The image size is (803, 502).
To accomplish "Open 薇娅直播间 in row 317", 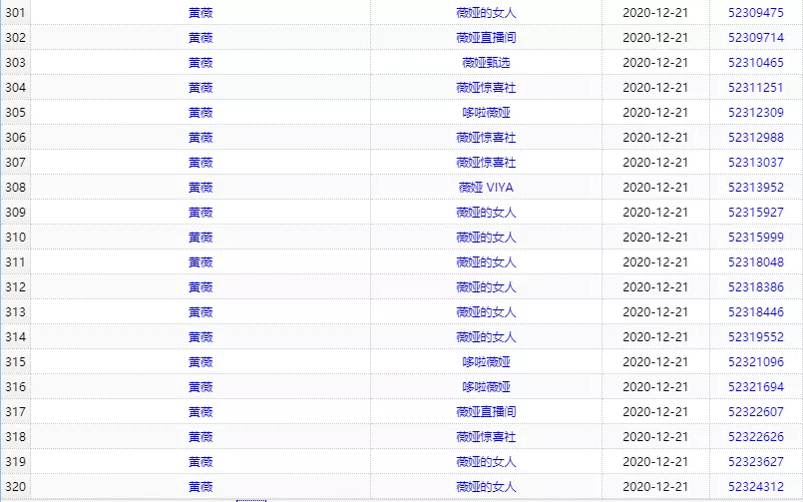I will tap(486, 412).
